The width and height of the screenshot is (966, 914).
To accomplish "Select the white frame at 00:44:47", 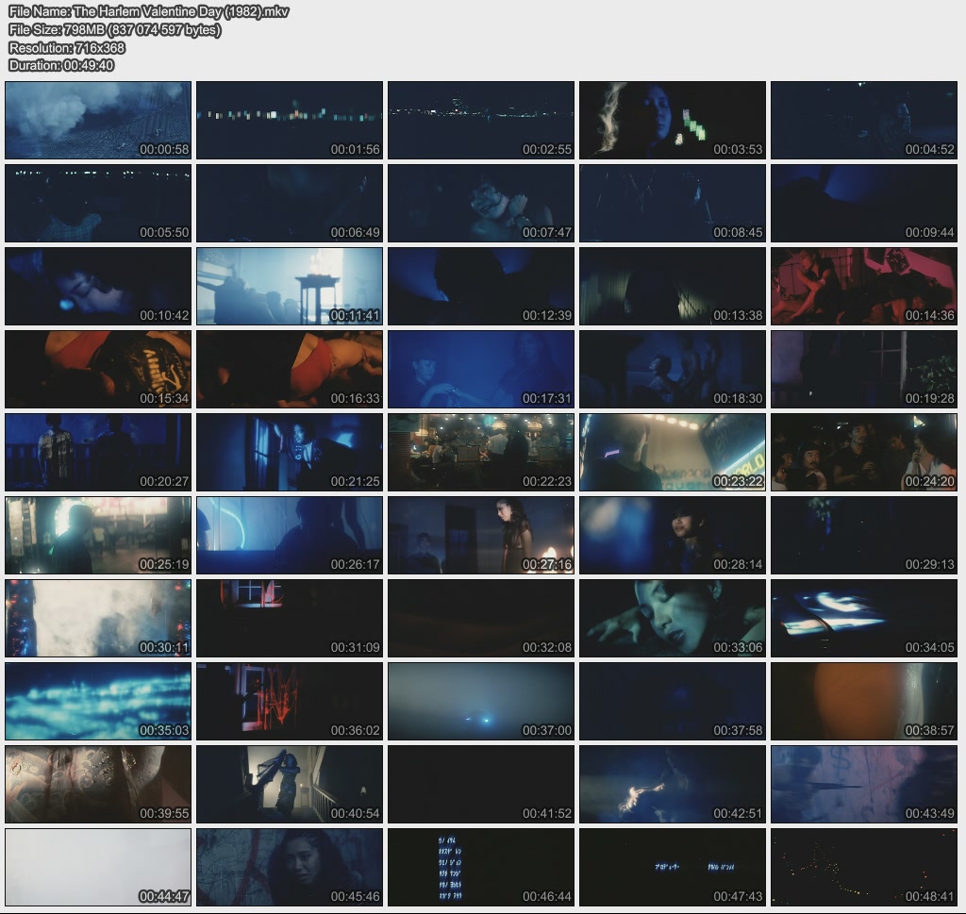I will (x=98, y=867).
